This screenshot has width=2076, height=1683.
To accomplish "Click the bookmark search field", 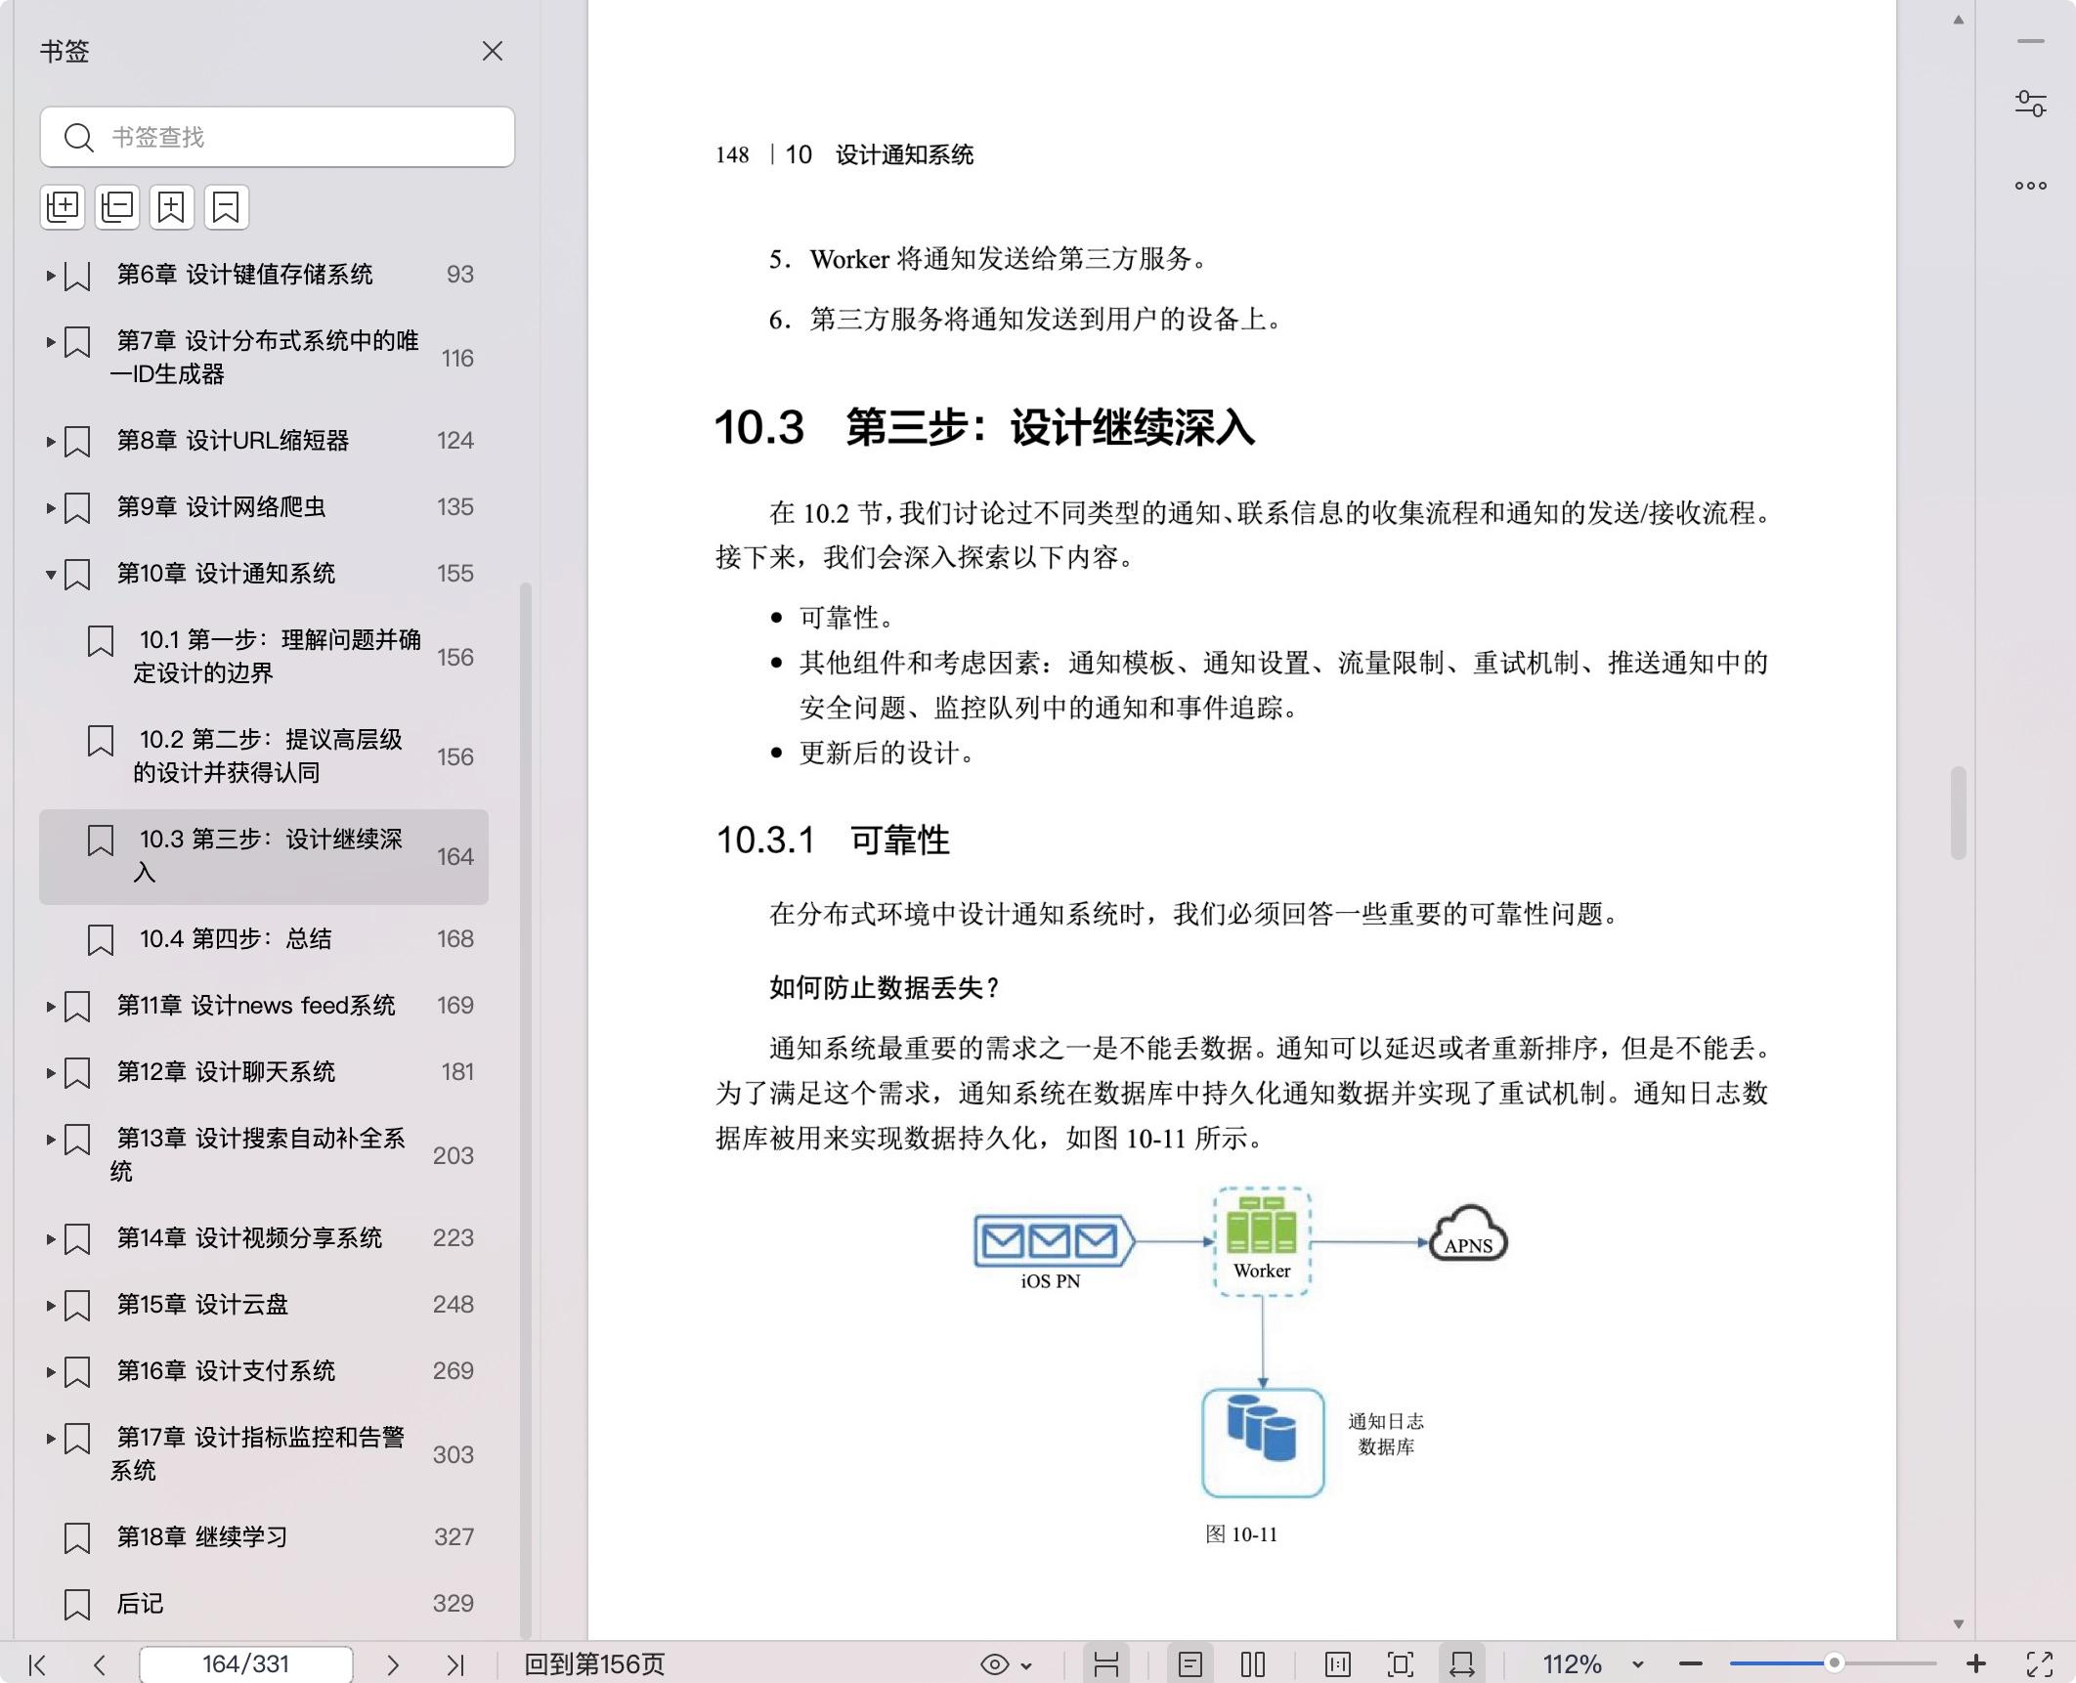I will point(278,137).
